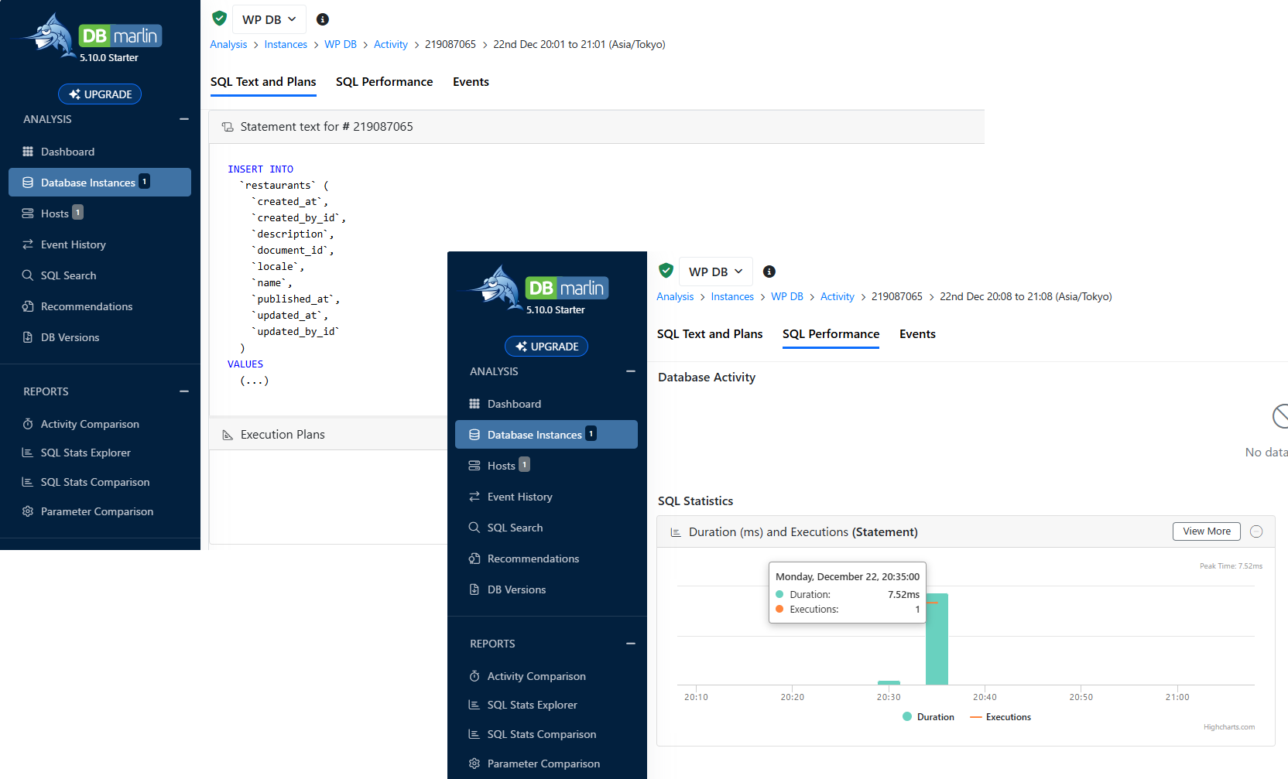Go to Activity breadcrumb in back window
This screenshot has height=779, width=1288.
click(x=391, y=44)
